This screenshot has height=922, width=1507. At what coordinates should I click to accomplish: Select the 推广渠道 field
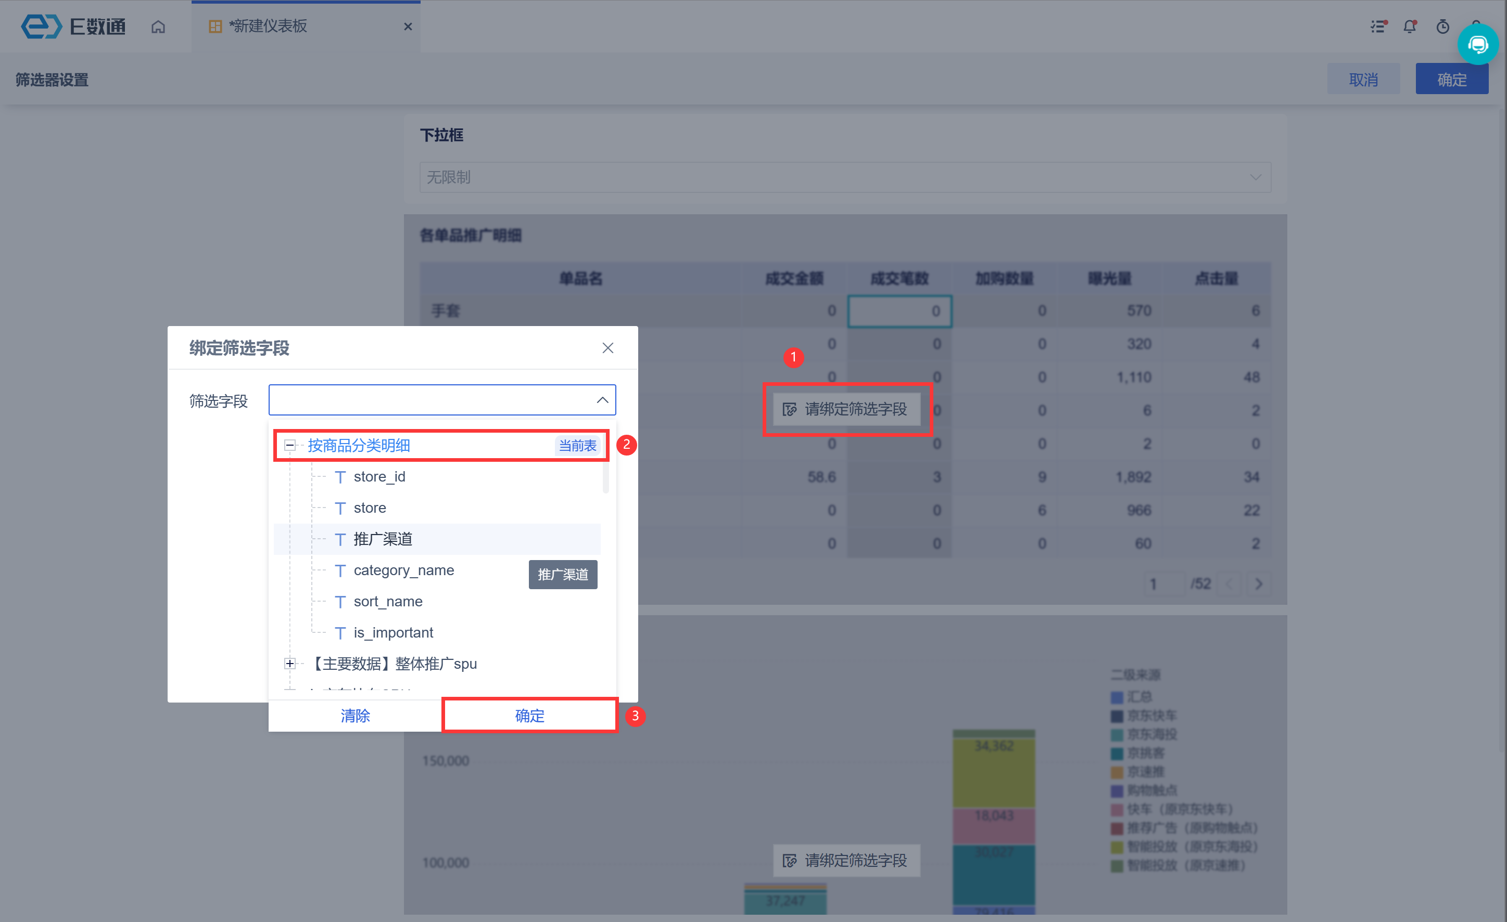(x=383, y=539)
